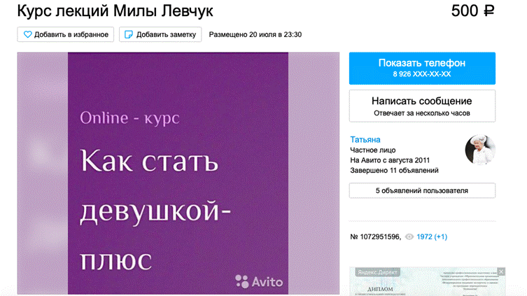Viewport: 527px width, 296px height.
Task: Open 5 объявлений пользователя
Action: click(x=422, y=190)
